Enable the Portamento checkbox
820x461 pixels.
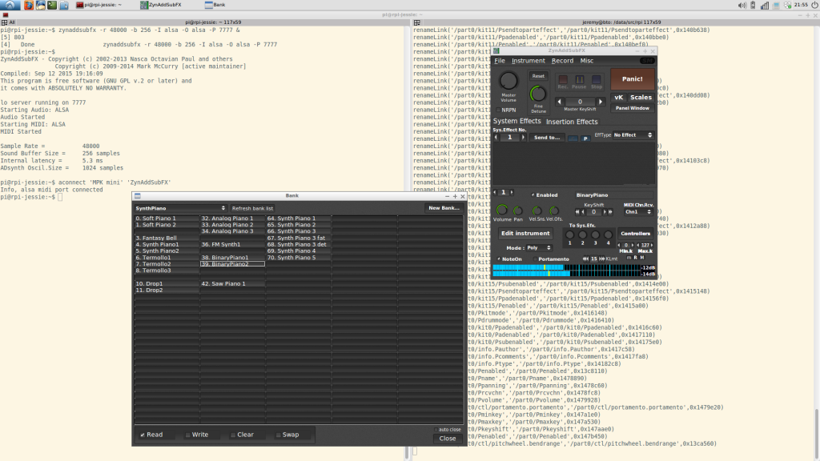click(x=535, y=259)
